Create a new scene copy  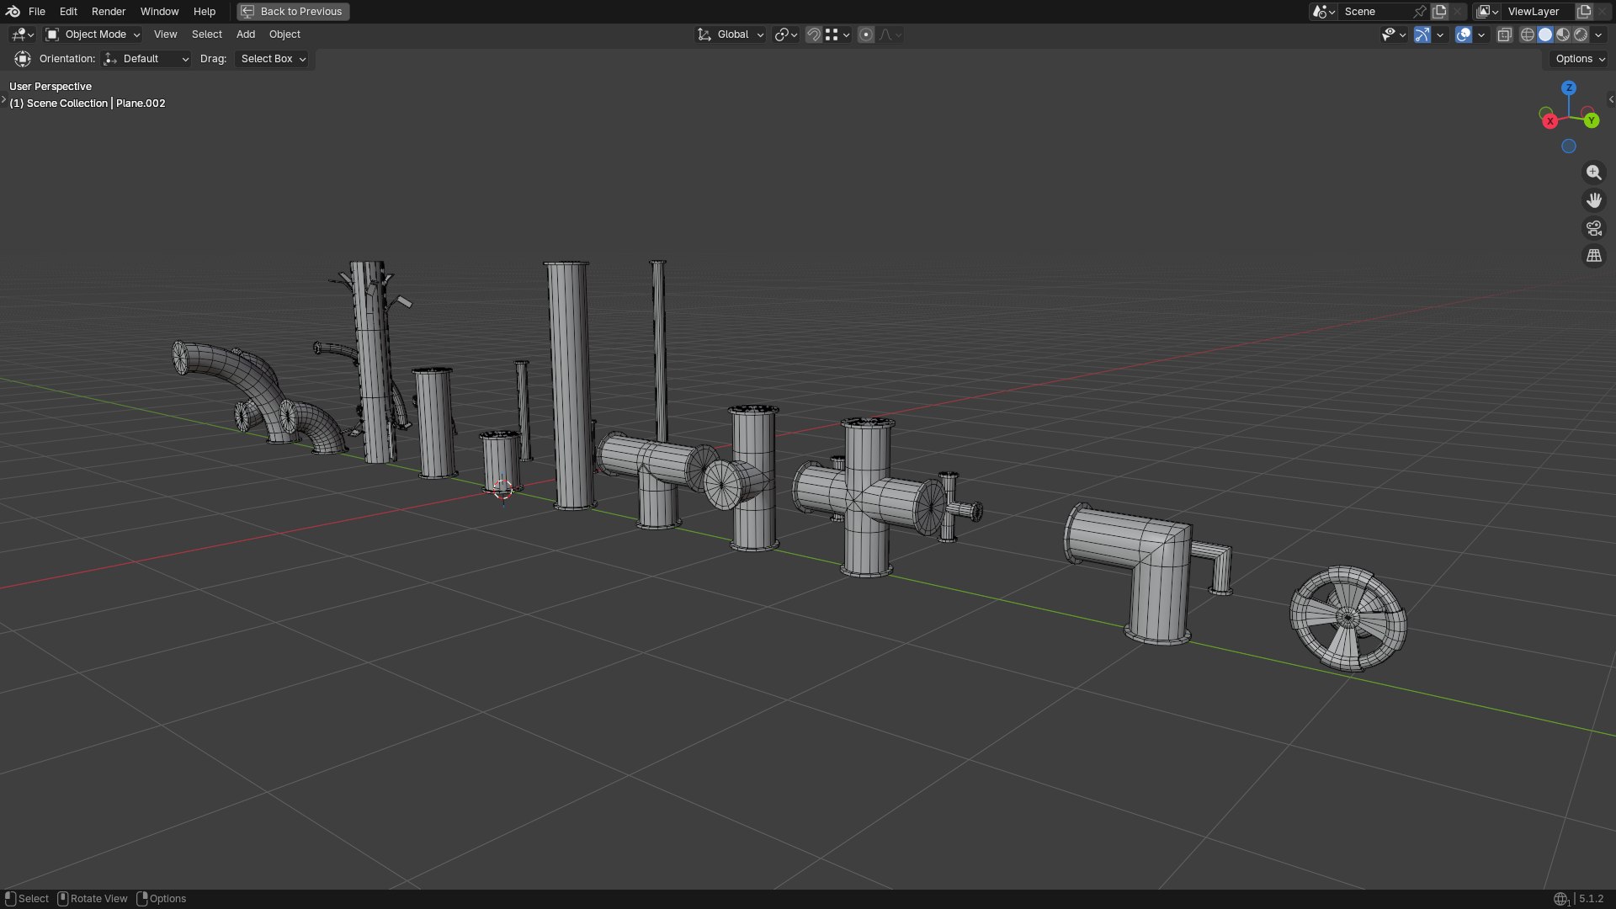click(1440, 12)
